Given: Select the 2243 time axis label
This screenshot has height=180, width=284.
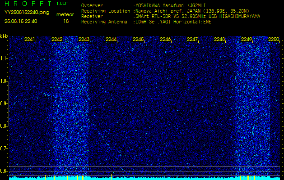Looking at the screenshot, I should [84, 39].
